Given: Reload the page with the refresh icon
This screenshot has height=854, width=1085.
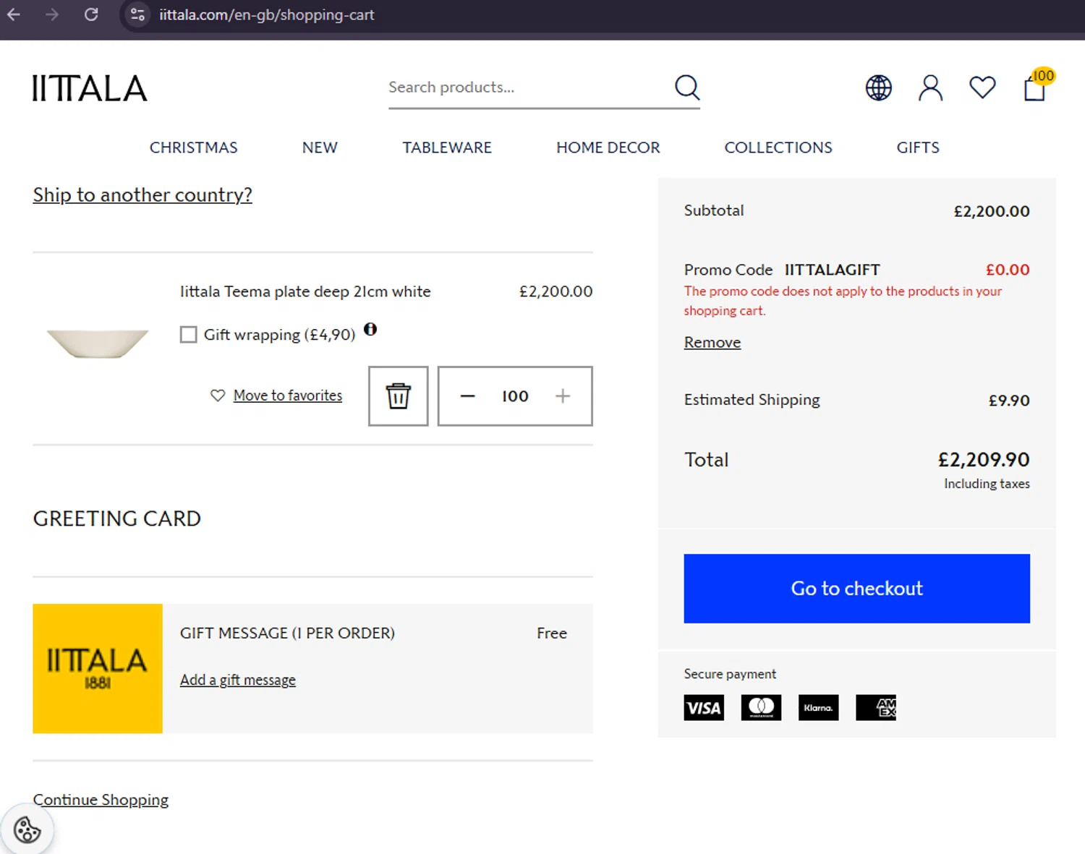Looking at the screenshot, I should 91,14.
